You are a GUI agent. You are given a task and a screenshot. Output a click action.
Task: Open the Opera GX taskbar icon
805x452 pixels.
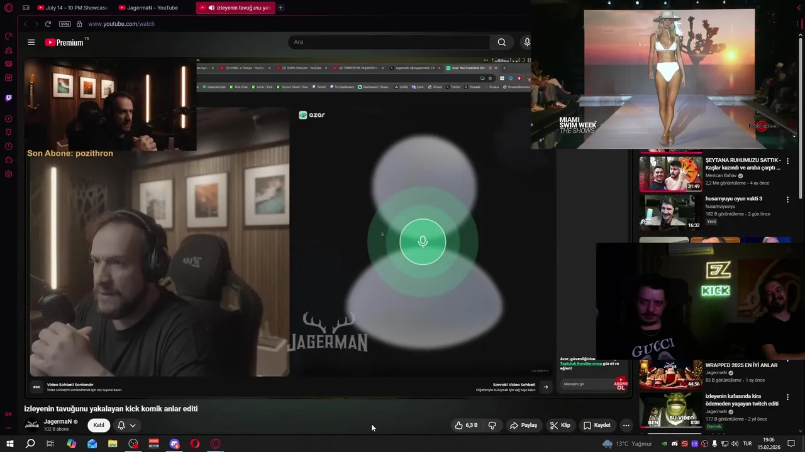[x=216, y=444]
